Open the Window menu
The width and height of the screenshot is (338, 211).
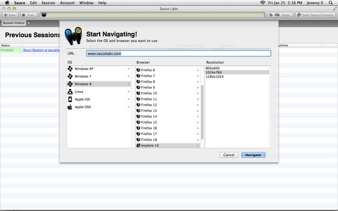pos(86,3)
